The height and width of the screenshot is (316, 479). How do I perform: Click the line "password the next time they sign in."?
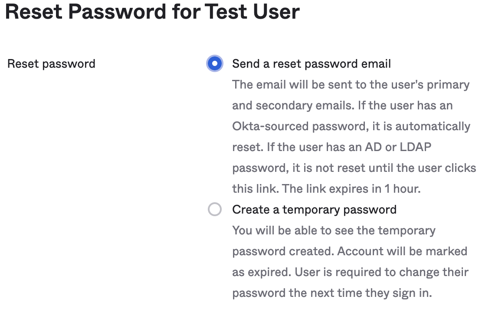click(x=332, y=293)
